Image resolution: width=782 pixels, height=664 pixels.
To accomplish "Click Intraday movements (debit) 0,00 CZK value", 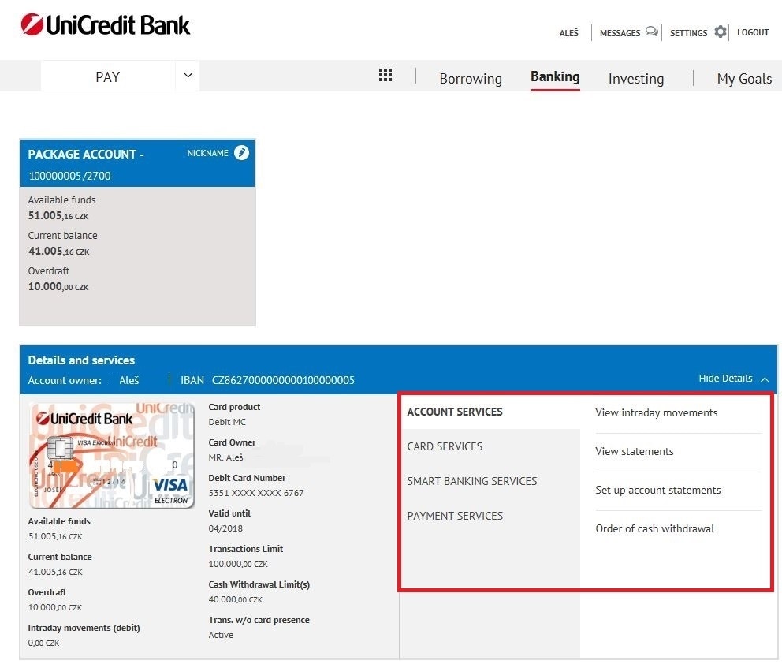I will click(43, 643).
